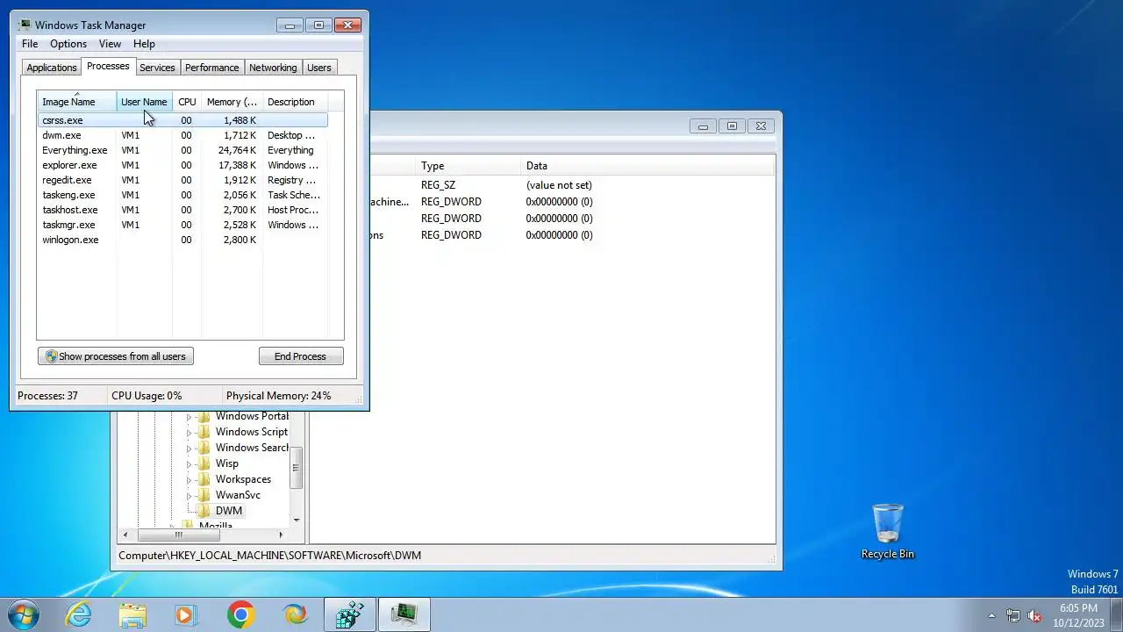The height and width of the screenshot is (632, 1123).
Task: Select the taskmgr.exe process
Action: [182, 225]
